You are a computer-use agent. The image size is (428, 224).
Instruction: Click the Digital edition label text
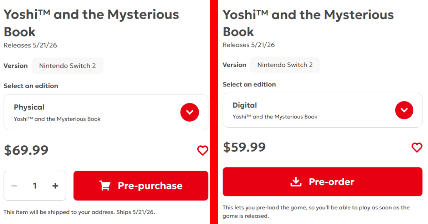(x=245, y=105)
